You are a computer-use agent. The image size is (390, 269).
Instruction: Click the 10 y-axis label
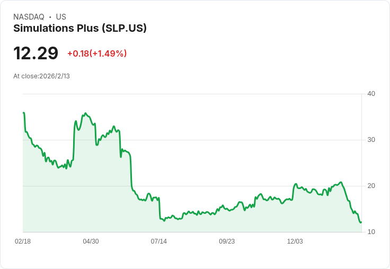point(371,232)
